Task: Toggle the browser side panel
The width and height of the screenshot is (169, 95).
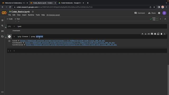Action: click(x=159, y=7)
